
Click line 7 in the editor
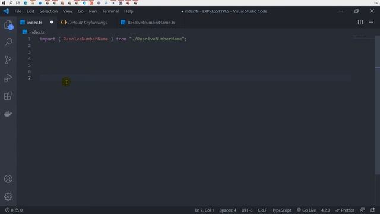(195, 78)
